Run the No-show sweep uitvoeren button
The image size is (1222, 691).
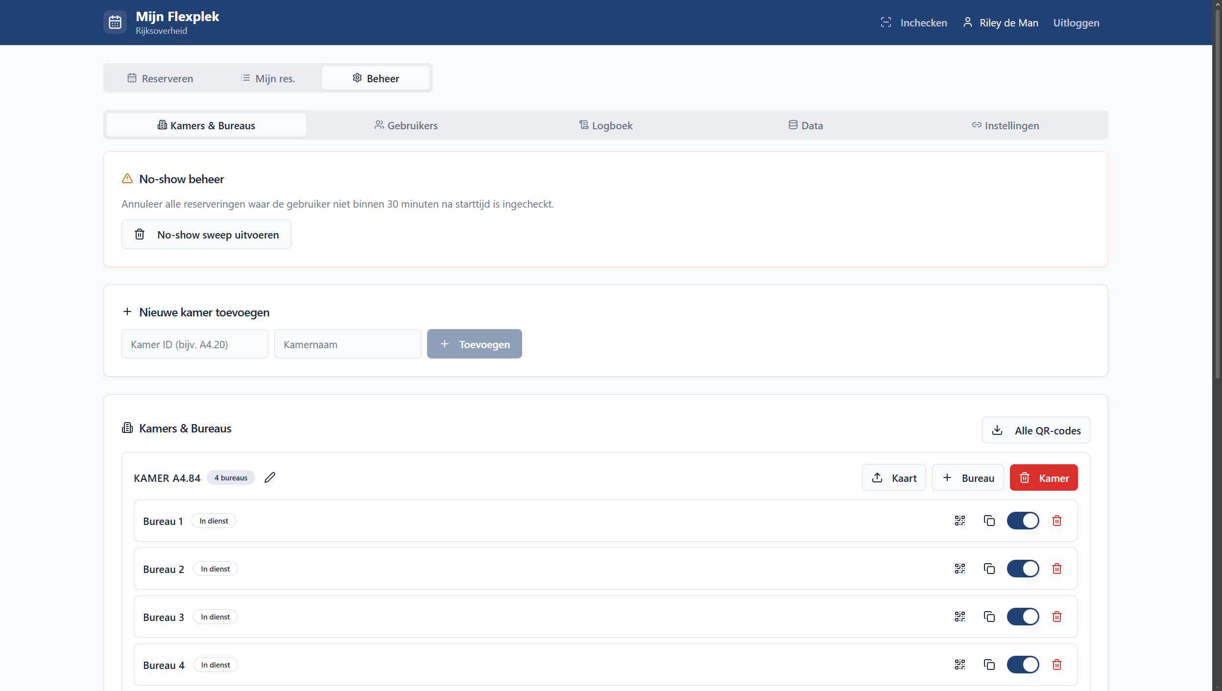coord(206,235)
